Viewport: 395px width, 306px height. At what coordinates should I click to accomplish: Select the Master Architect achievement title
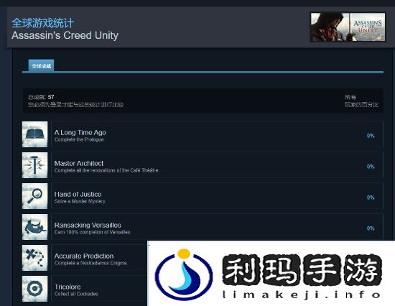click(79, 163)
